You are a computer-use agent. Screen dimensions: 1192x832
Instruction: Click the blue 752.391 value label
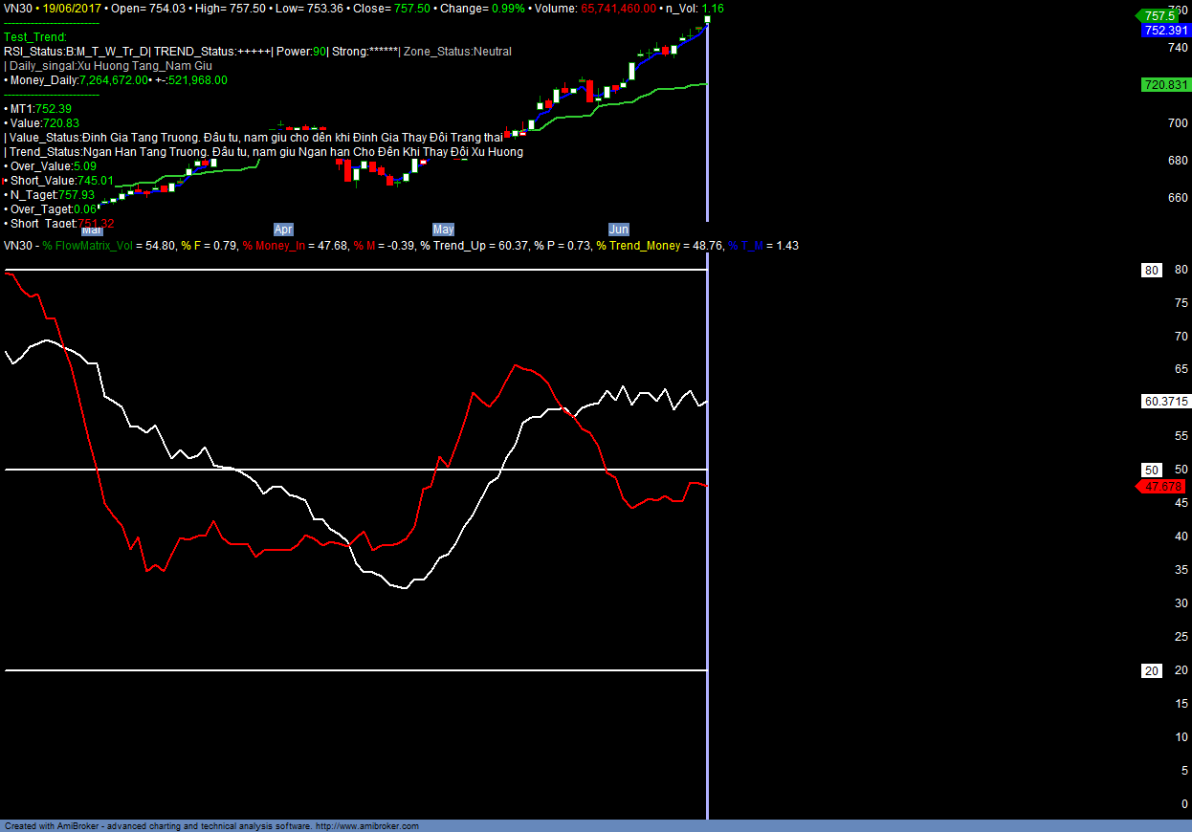tap(1165, 30)
